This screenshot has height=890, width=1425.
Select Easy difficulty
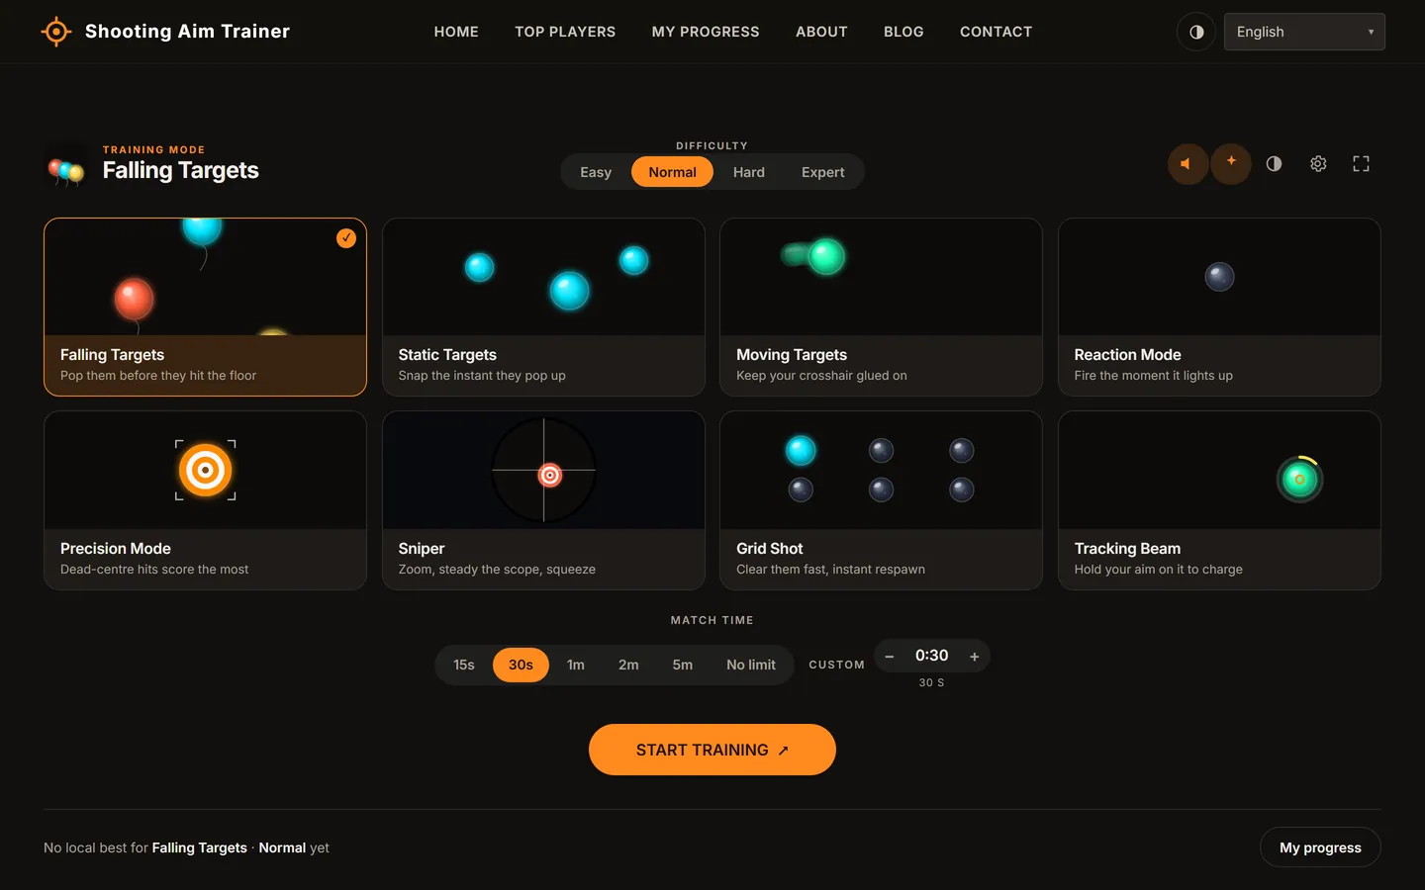coord(596,172)
